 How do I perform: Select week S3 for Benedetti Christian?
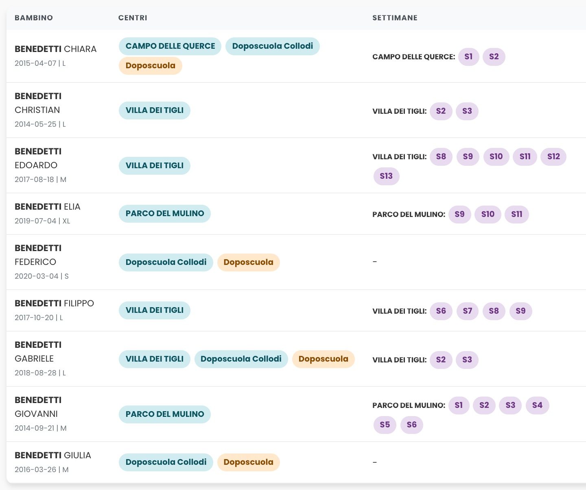tap(467, 111)
